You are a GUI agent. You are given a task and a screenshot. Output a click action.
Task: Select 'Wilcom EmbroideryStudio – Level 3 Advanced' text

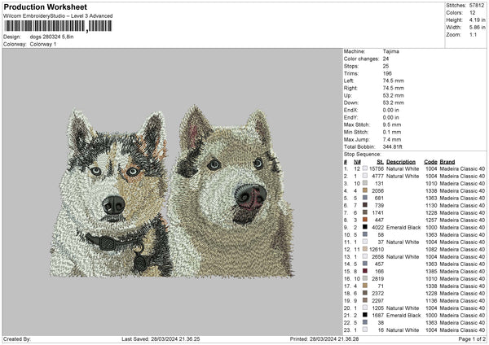point(58,16)
